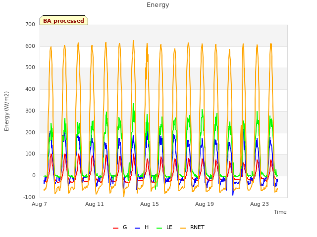Click the green LE legend color marker
Viewport: 317px width, 237px height.
click(159, 228)
